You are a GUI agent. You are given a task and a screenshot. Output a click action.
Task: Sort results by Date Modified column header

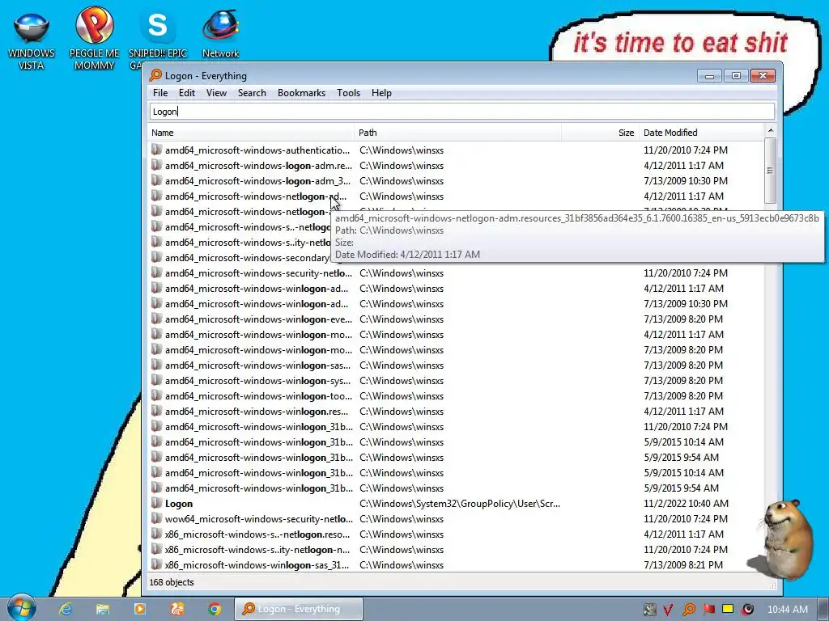pyautogui.click(x=702, y=133)
